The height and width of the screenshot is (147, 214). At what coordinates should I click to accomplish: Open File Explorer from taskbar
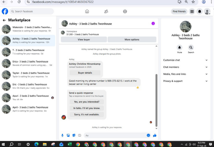45,144
